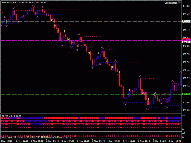The width and height of the screenshot is (191, 143).
Task: Click the 132.40 price scale value
Action: coord(186,70)
